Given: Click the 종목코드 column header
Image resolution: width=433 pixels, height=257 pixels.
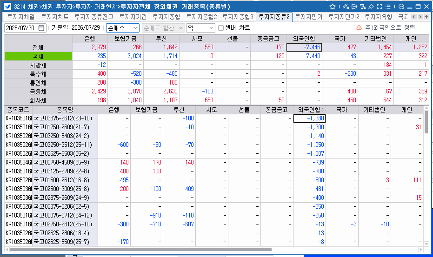Looking at the screenshot, I should (18, 110).
